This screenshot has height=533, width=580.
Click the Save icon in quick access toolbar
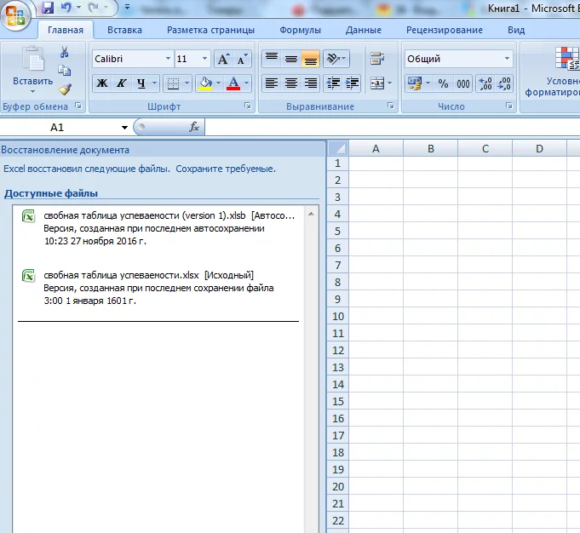pos(47,8)
